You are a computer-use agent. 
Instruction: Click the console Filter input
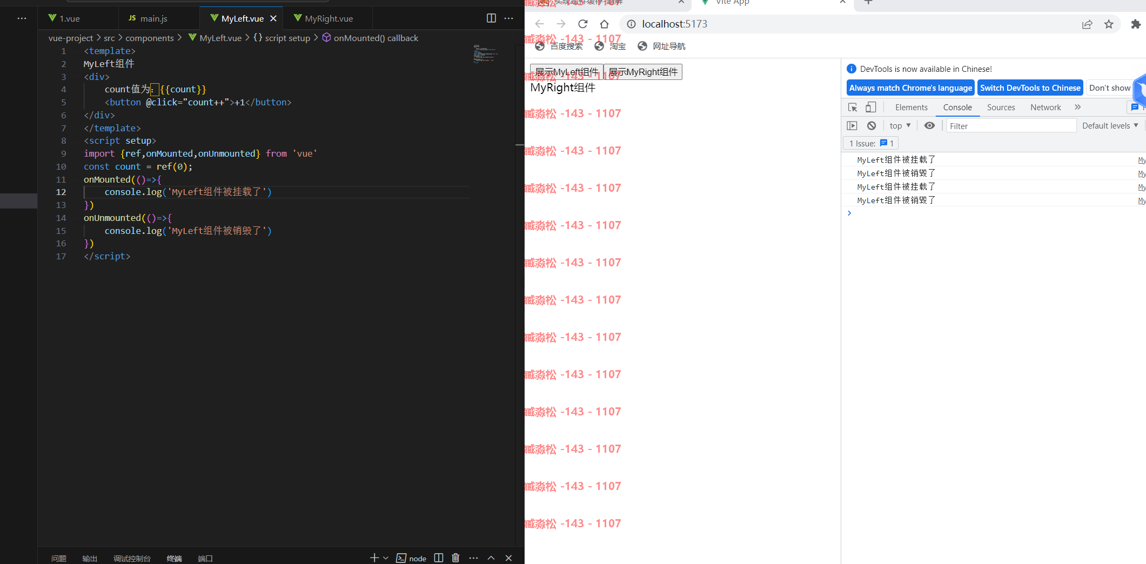point(1011,126)
